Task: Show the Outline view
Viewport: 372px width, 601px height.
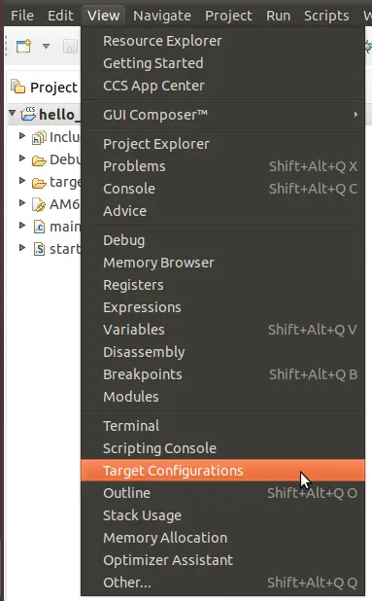Action: pos(222,493)
